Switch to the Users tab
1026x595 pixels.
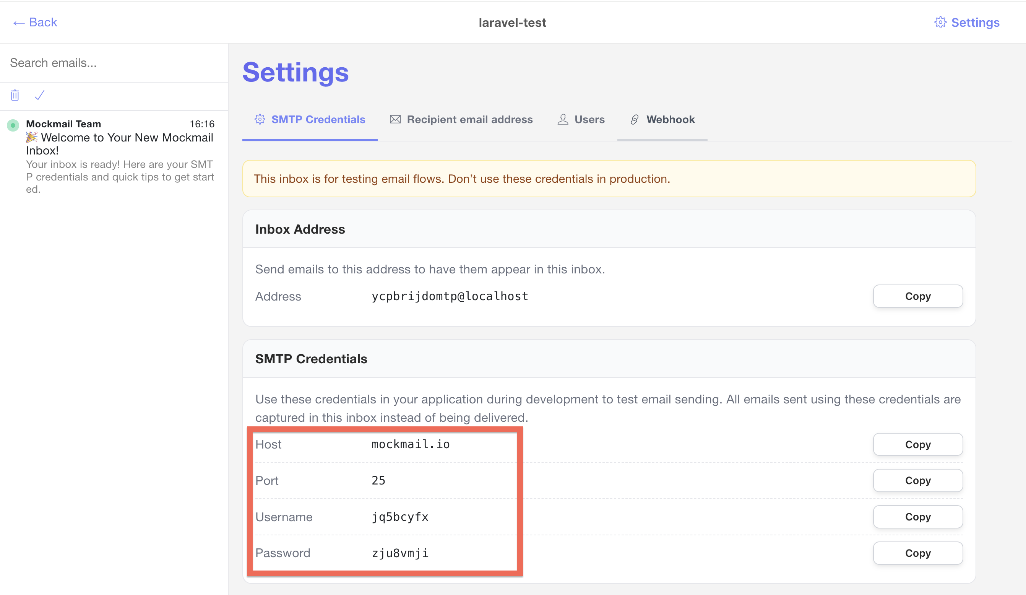[589, 119]
